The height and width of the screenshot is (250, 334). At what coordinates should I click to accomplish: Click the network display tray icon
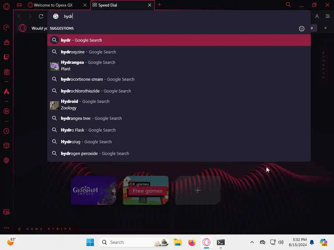pos(273,242)
